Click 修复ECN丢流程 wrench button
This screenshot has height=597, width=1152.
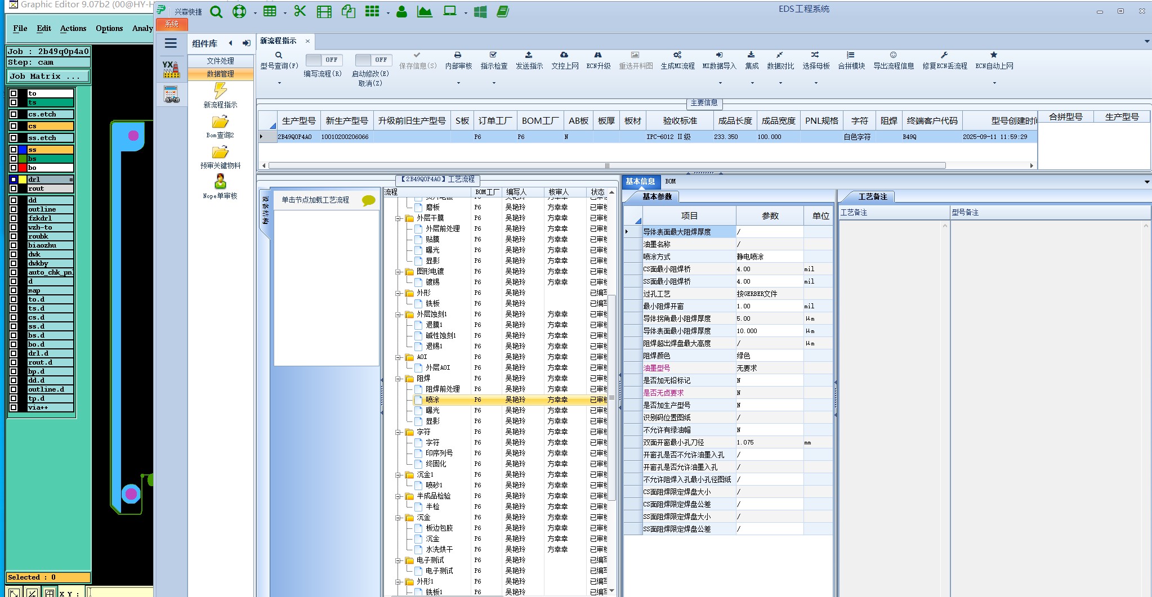944,61
